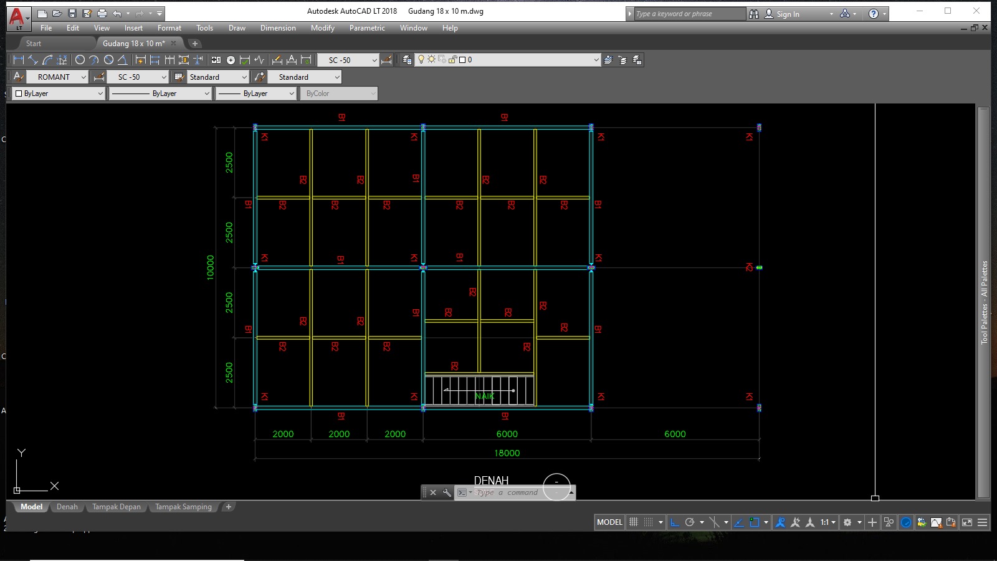This screenshot has width=997, height=561.
Task: Select the Radius dimension tool
Action: pos(80,60)
